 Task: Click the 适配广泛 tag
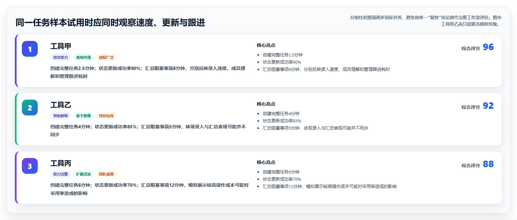pos(106,57)
